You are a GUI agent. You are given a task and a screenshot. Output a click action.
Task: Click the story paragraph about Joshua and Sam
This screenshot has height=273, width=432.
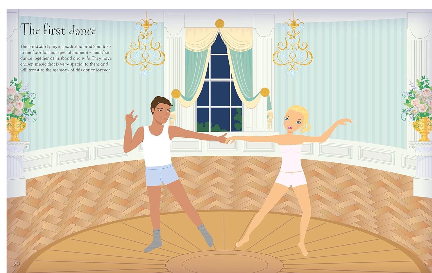(x=66, y=58)
